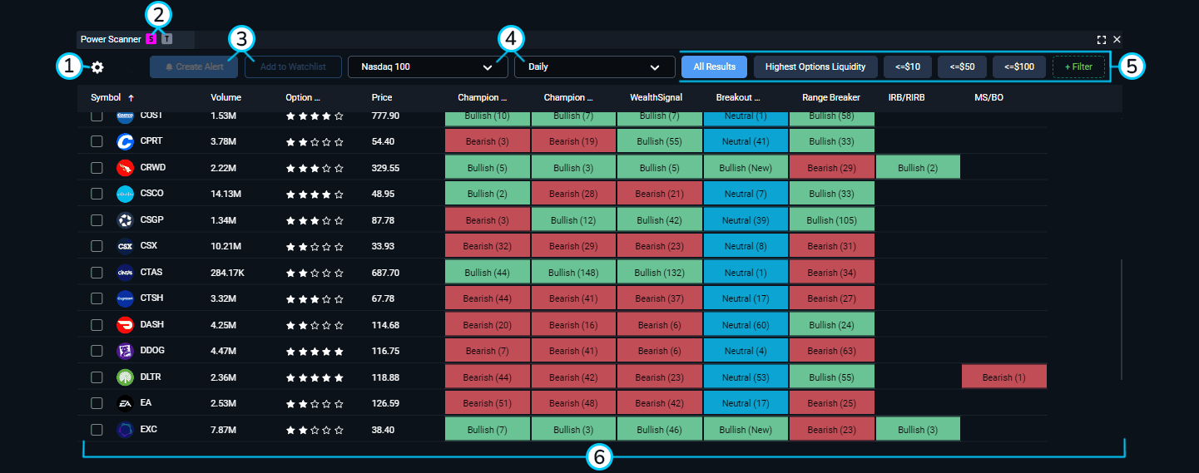The width and height of the screenshot is (1199, 473).
Task: Click the 14.13M volume for CSCO
Action: click(226, 194)
